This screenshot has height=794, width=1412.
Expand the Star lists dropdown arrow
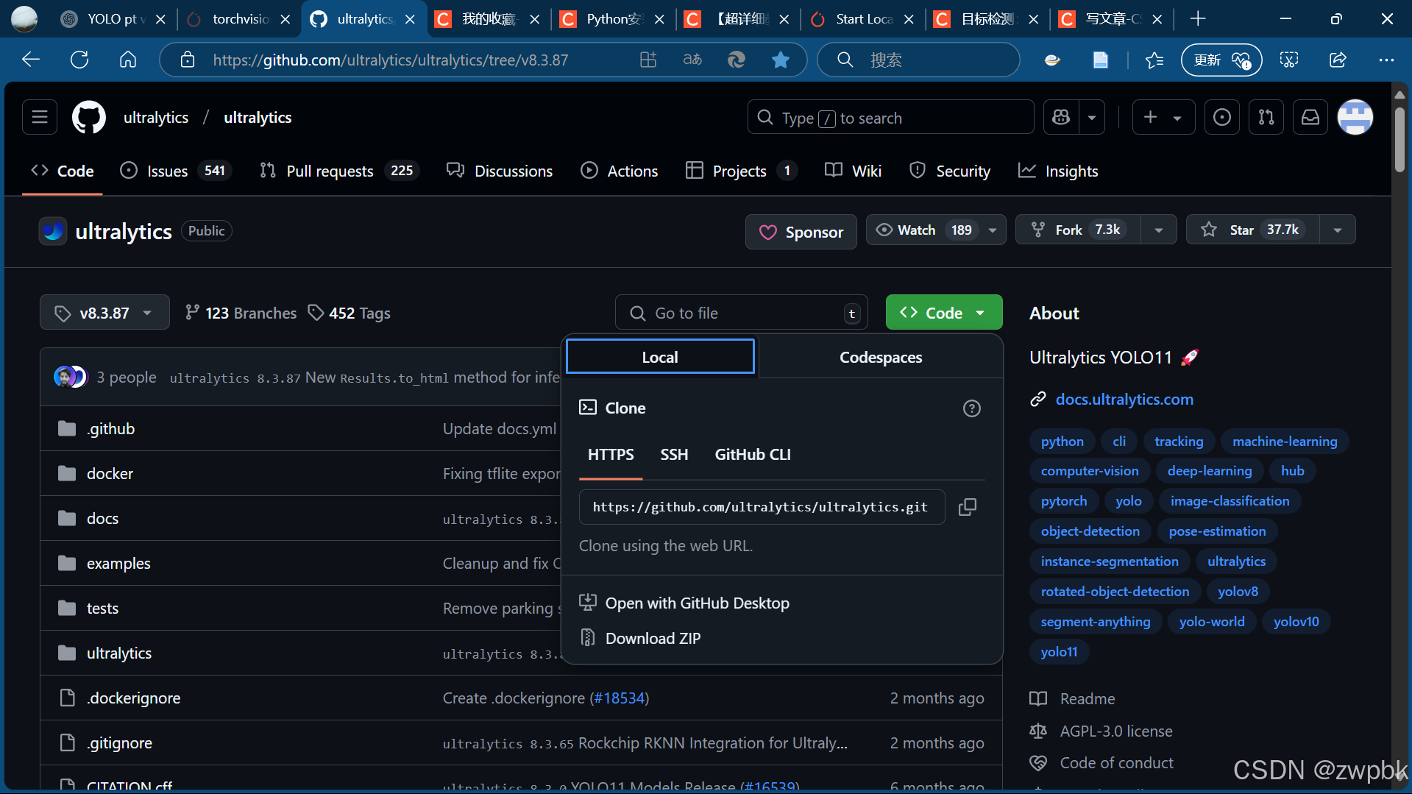click(x=1338, y=230)
